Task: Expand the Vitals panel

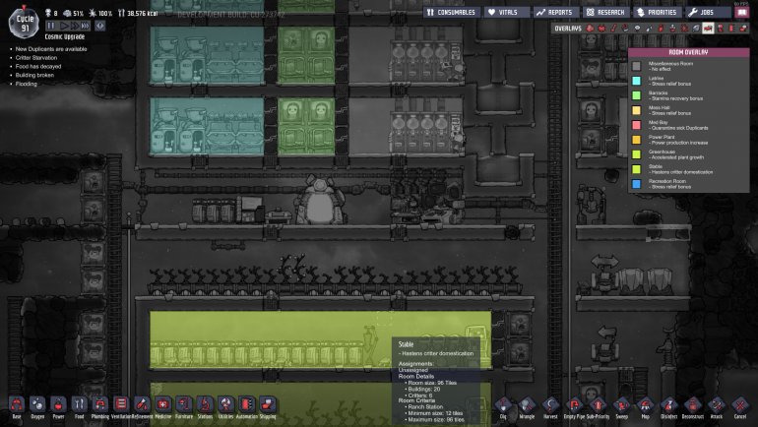Action: [x=505, y=12]
